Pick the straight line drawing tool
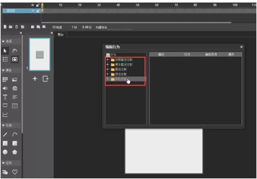257x179 pixels. pyautogui.click(x=5, y=134)
